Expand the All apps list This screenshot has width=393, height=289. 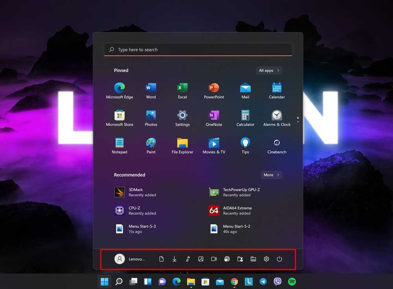pos(269,71)
